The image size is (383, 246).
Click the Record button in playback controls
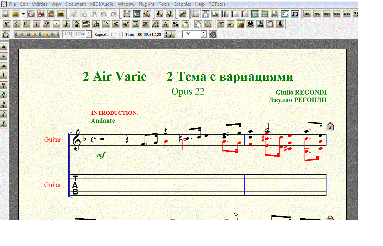(46, 34)
